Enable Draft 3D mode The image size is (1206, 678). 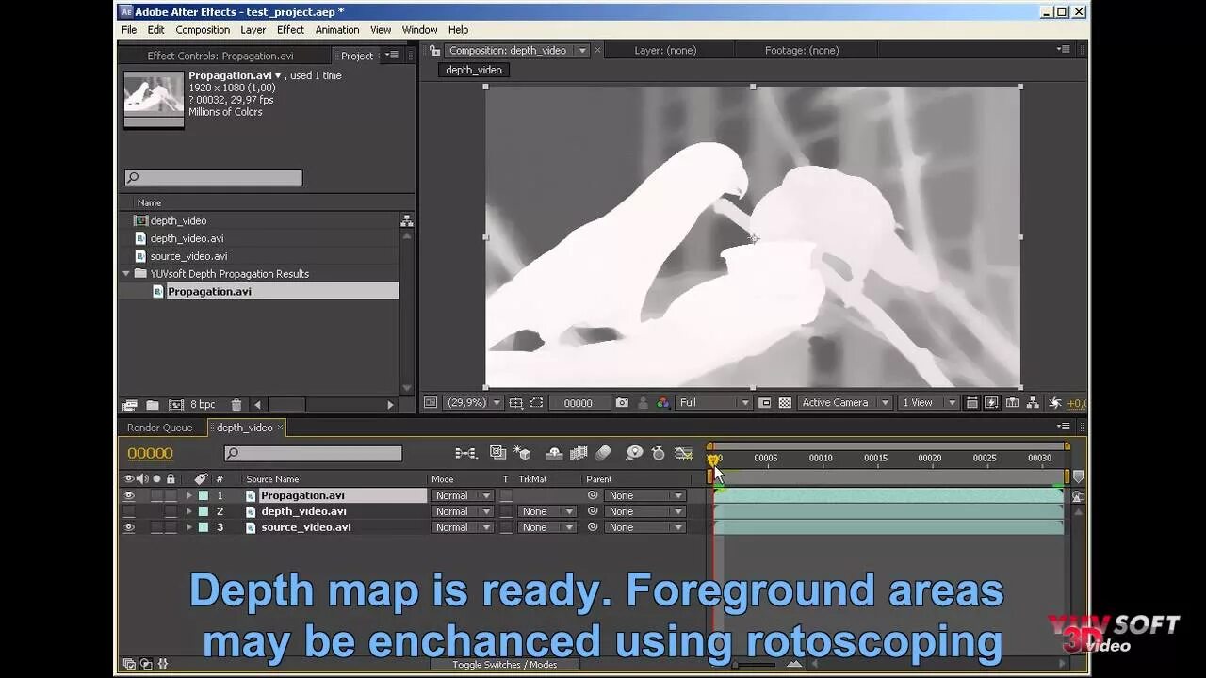[x=523, y=453]
